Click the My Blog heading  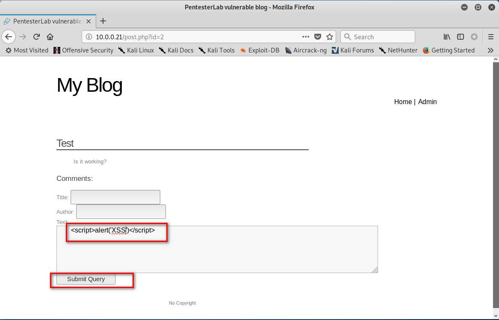tap(89, 85)
